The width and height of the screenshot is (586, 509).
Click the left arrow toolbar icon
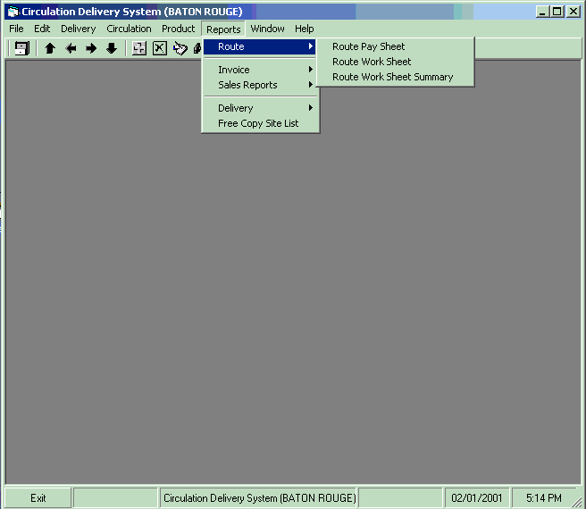71,48
